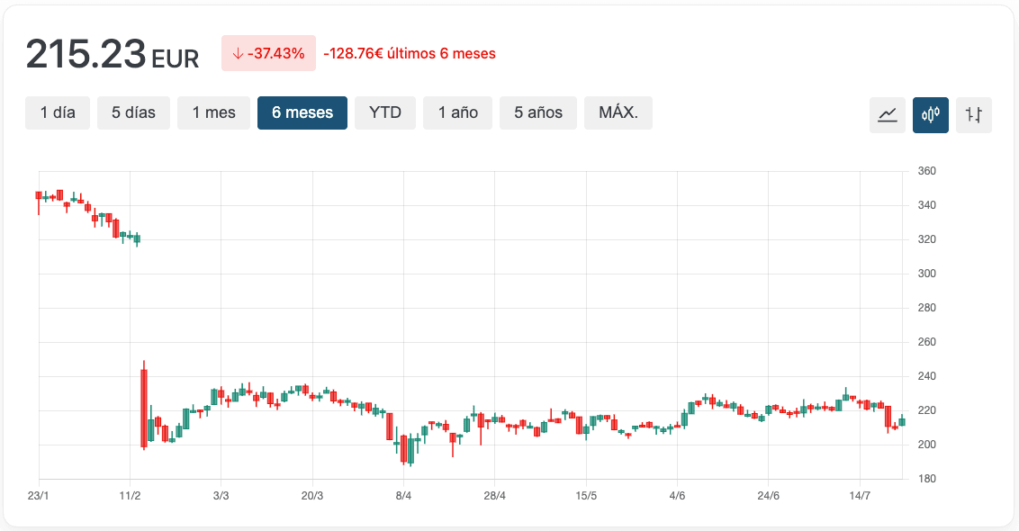Click the 360 label on price axis
Screen dimensions: 1019x531
pos(926,171)
